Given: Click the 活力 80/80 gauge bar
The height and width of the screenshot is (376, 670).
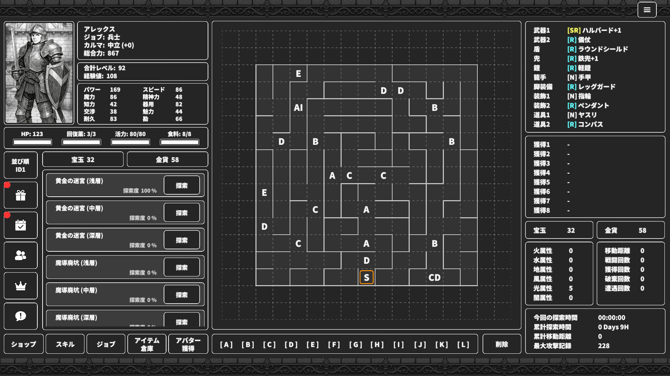Looking at the screenshot, I should (131, 142).
